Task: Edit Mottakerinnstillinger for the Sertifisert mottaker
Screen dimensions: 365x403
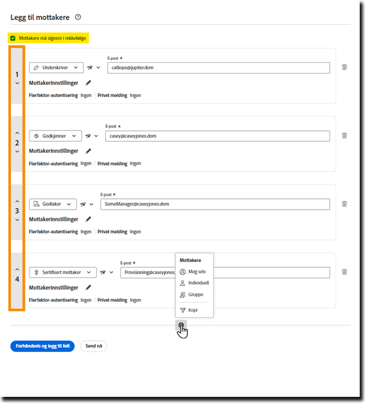Action: [88, 287]
